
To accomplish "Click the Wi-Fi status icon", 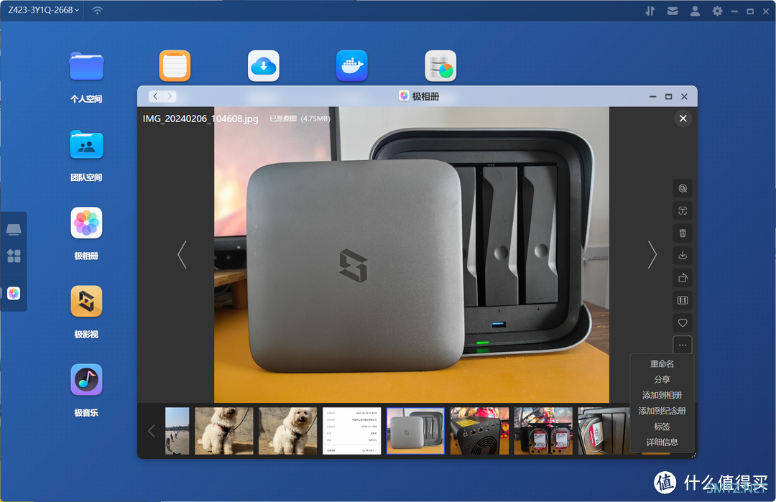I will click(98, 10).
